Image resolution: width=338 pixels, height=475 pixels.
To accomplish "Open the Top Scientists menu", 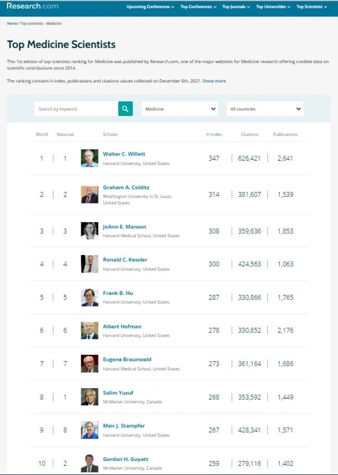I will point(311,7).
